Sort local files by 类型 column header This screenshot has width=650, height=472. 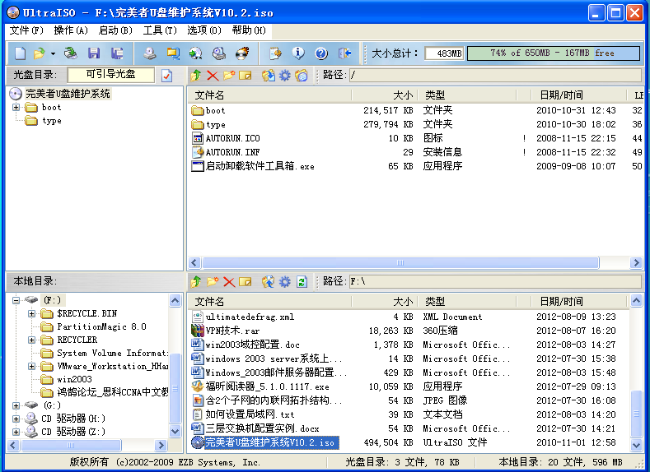point(467,302)
